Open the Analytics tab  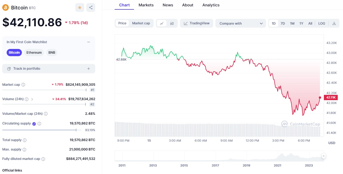point(211,5)
